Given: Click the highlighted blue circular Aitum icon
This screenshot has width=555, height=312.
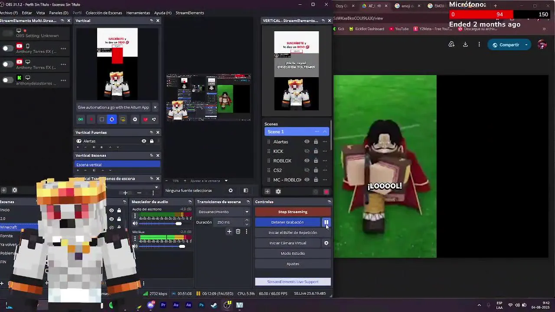Looking at the screenshot, I should tap(112, 120).
